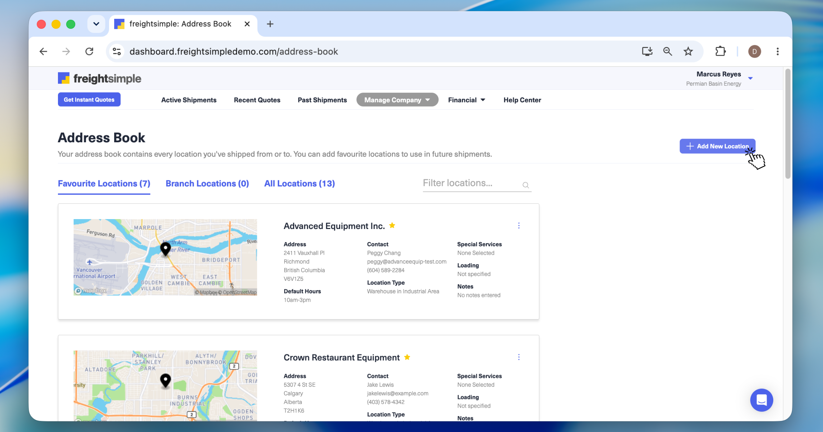Open the Marcus Reyes account dropdown

[x=750, y=79]
